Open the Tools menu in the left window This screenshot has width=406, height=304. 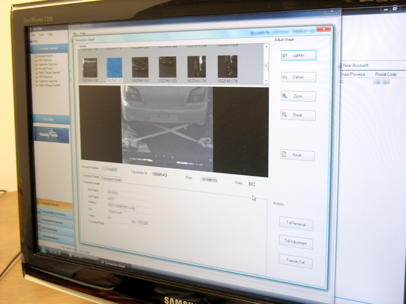coord(41,34)
